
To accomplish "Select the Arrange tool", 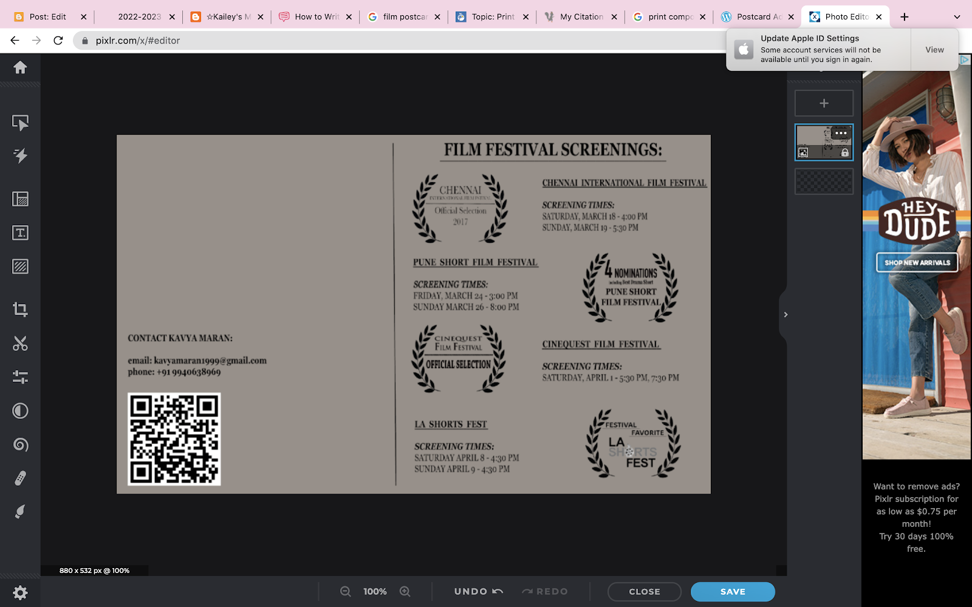I will [20, 123].
